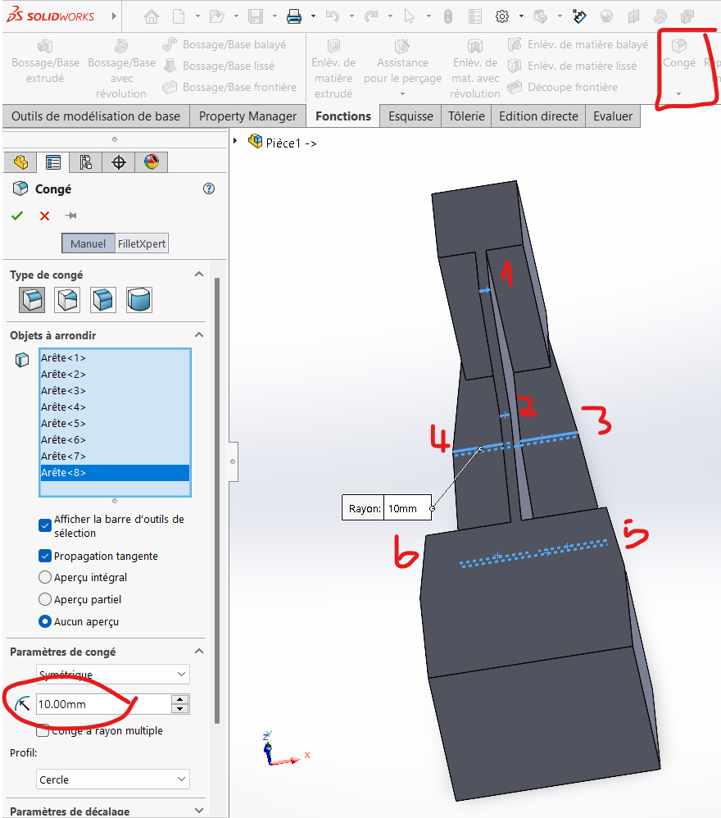Collapse the Type de congé section
Viewport: 721px width, 818px height.
click(198, 275)
